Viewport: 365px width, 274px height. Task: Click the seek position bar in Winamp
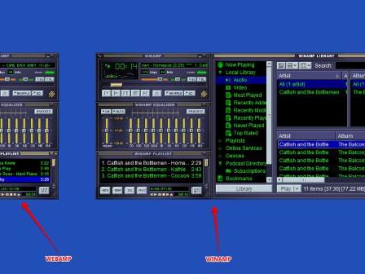coord(155,85)
